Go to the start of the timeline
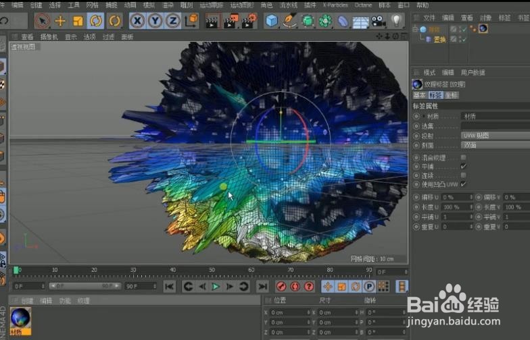 169,286
